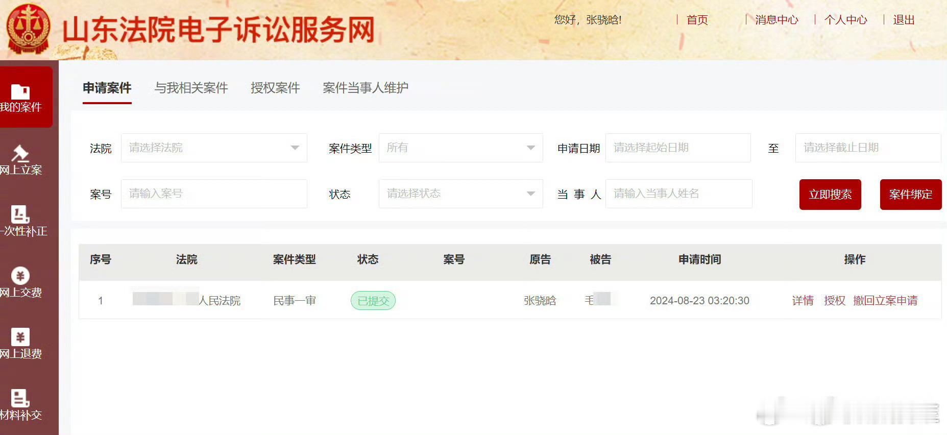947x435 pixels.
Task: Click the 操作 column header
Action: [855, 259]
